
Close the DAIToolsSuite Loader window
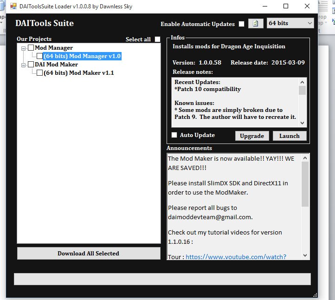[307, 6]
